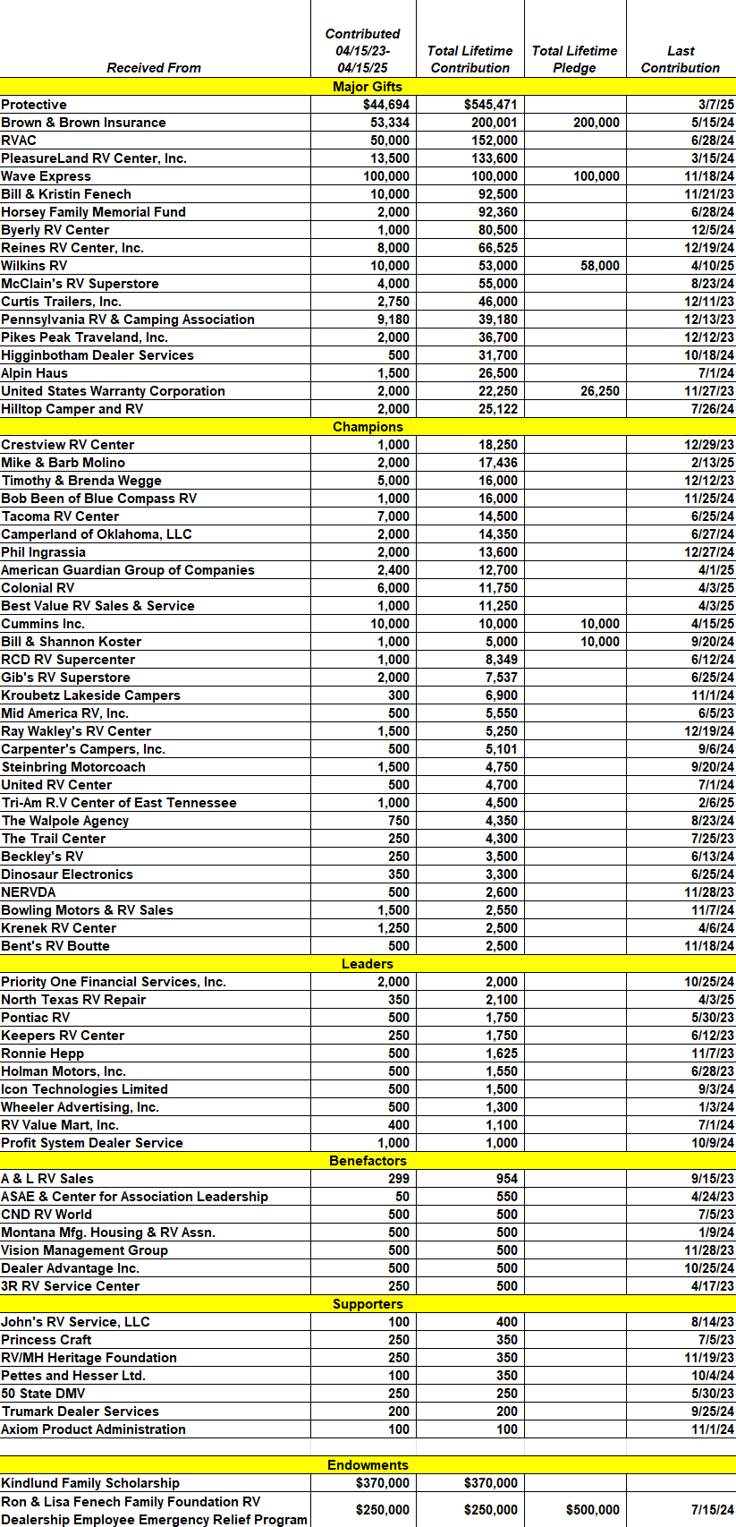Click the 'NERVDA' donor name
This screenshot has width=736, height=1527.
[x=29, y=892]
